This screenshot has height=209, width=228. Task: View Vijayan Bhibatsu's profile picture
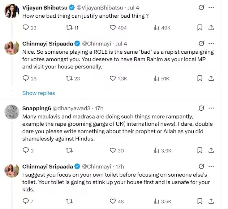click(x=12, y=11)
